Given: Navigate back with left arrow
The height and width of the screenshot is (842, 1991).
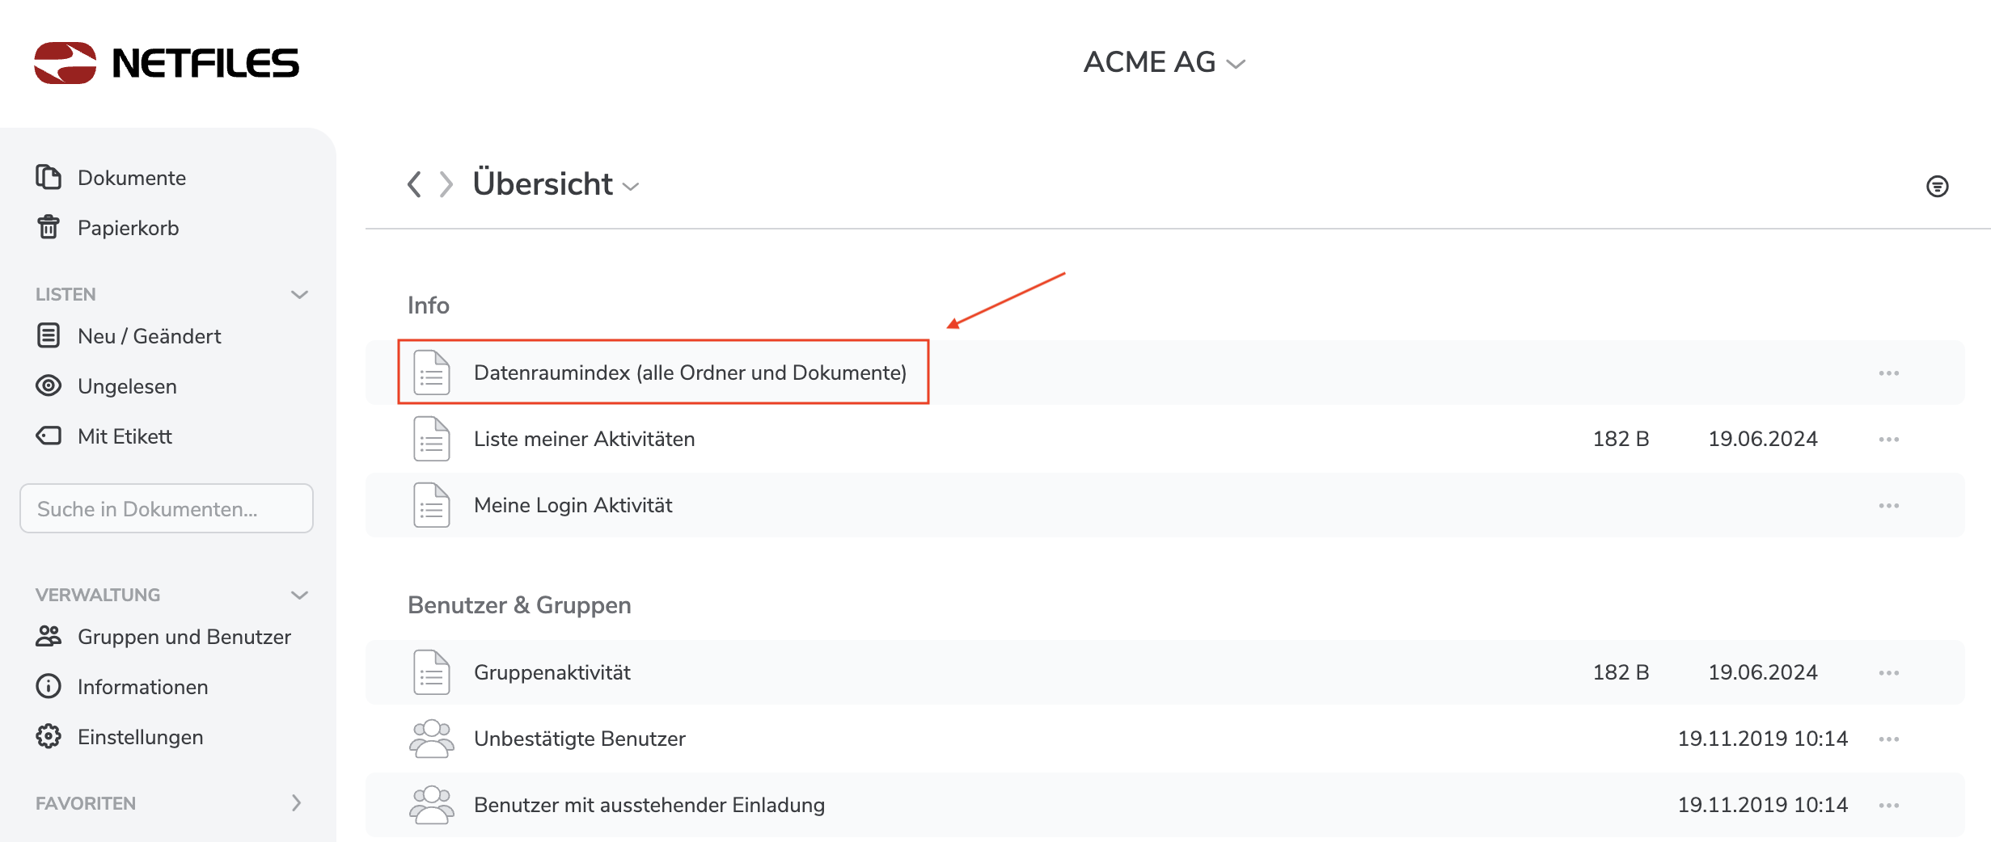Looking at the screenshot, I should point(414,184).
